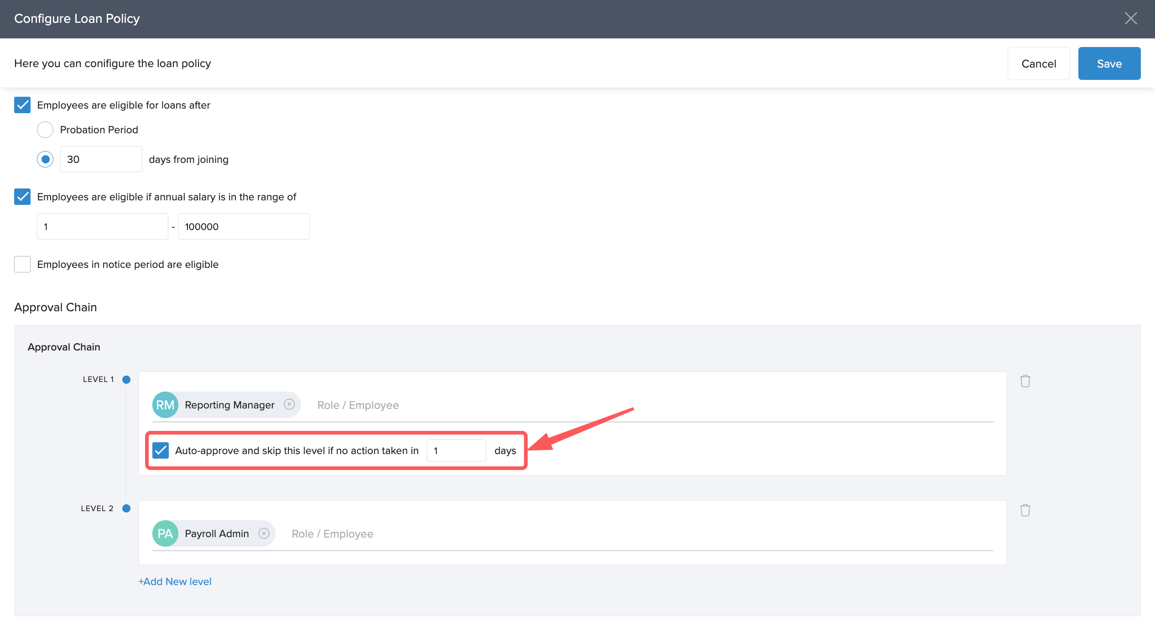Delete Level 1 approval with trash icon

coord(1025,381)
